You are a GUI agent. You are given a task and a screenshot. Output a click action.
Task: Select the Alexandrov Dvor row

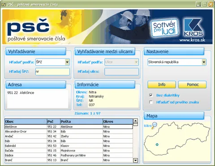tap(69, 132)
